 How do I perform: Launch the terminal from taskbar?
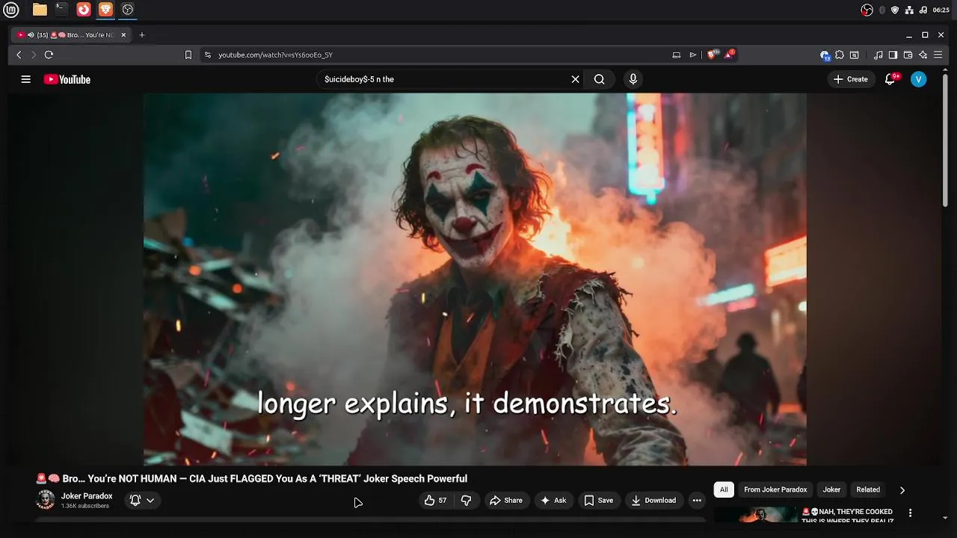[x=61, y=10]
